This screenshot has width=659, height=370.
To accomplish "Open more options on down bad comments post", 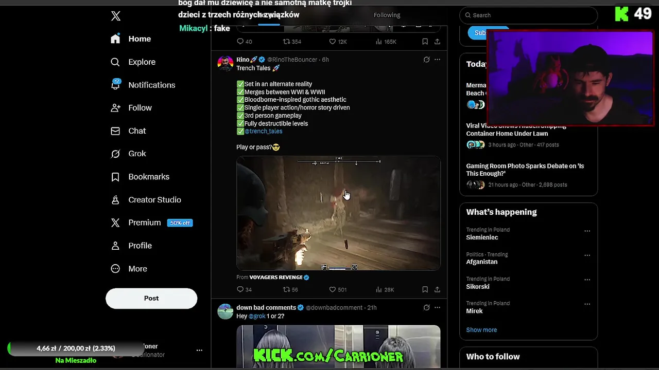I will (437, 308).
